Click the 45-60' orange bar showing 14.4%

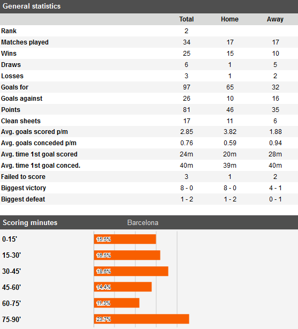click(123, 287)
